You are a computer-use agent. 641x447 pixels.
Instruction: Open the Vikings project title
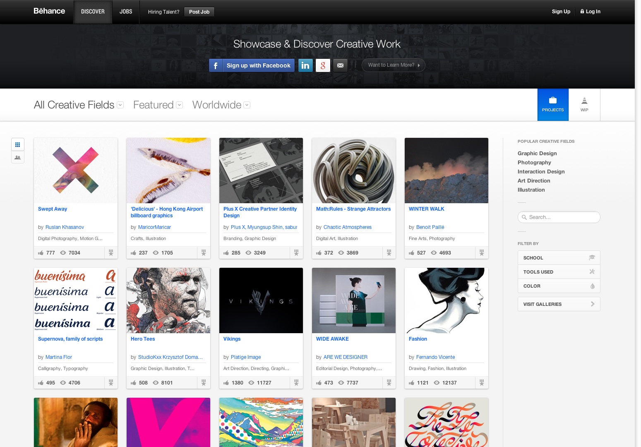[x=232, y=339]
